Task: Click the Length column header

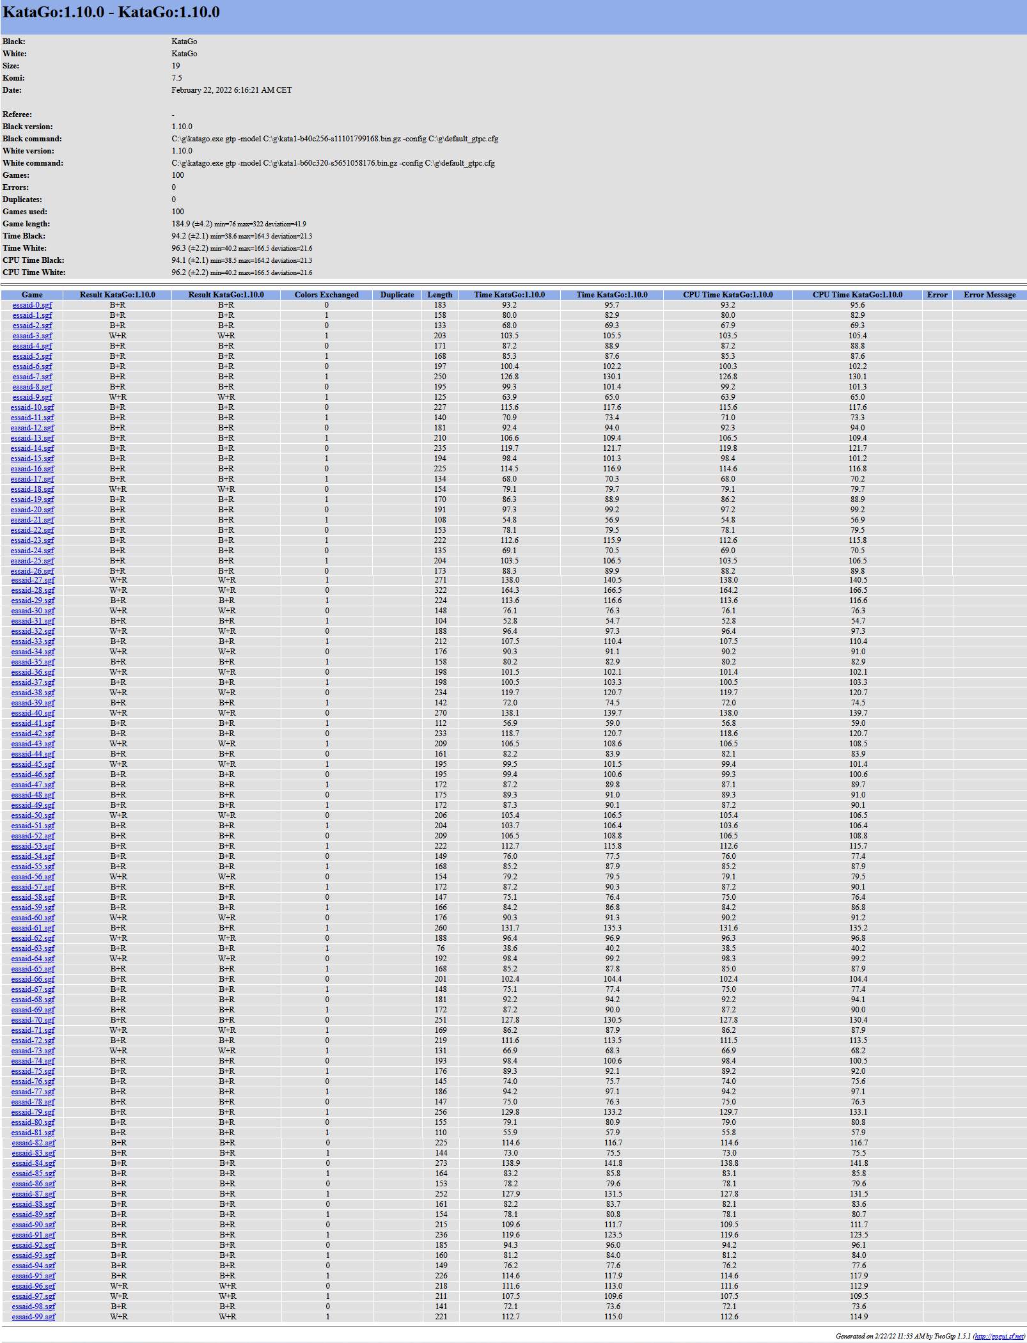Action: click(440, 295)
